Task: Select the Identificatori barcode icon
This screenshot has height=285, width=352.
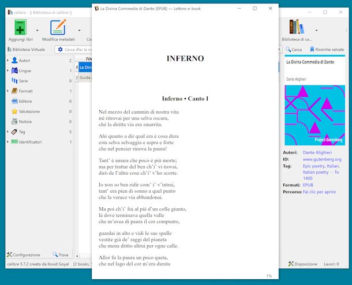Action: [14, 141]
